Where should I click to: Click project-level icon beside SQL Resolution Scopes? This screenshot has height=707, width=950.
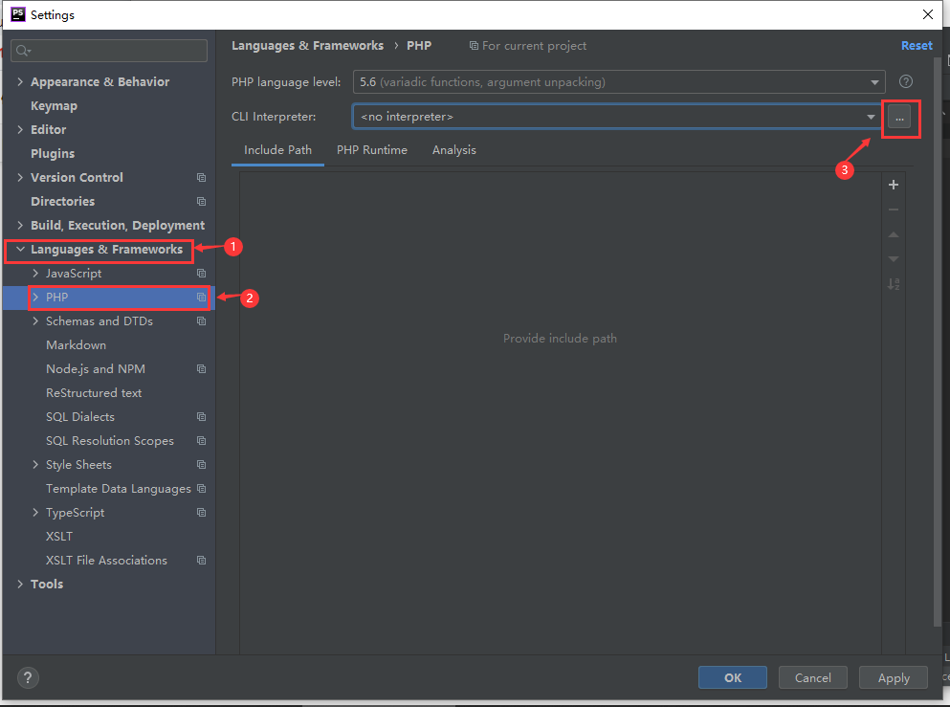coord(201,441)
